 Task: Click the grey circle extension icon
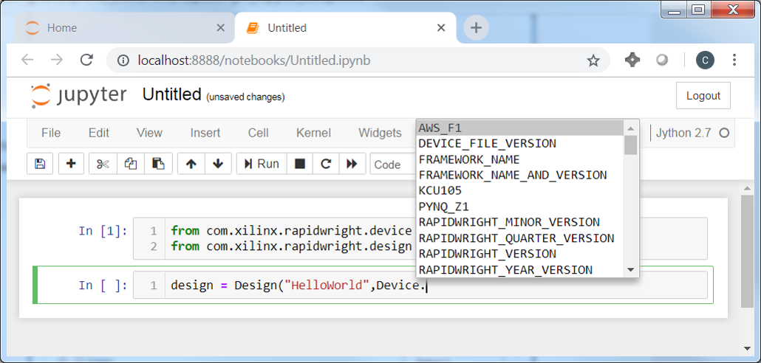point(661,60)
